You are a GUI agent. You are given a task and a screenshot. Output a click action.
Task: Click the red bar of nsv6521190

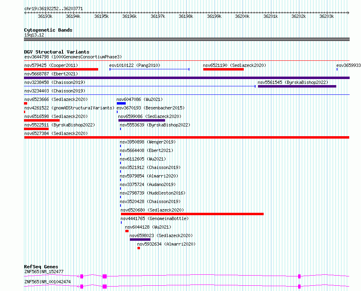pyautogui.click(x=223, y=69)
